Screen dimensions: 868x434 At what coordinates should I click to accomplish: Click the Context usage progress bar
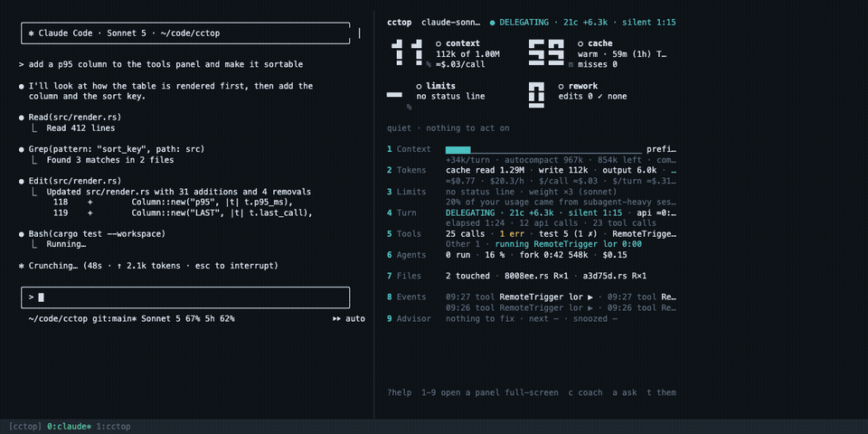point(543,149)
